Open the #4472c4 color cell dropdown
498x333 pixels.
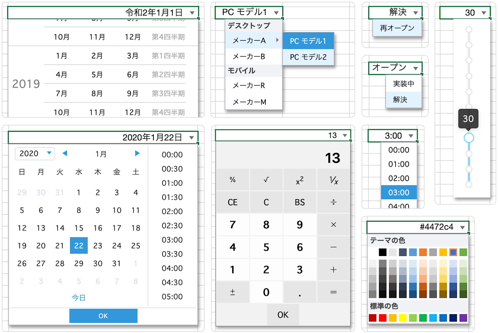[x=463, y=227]
